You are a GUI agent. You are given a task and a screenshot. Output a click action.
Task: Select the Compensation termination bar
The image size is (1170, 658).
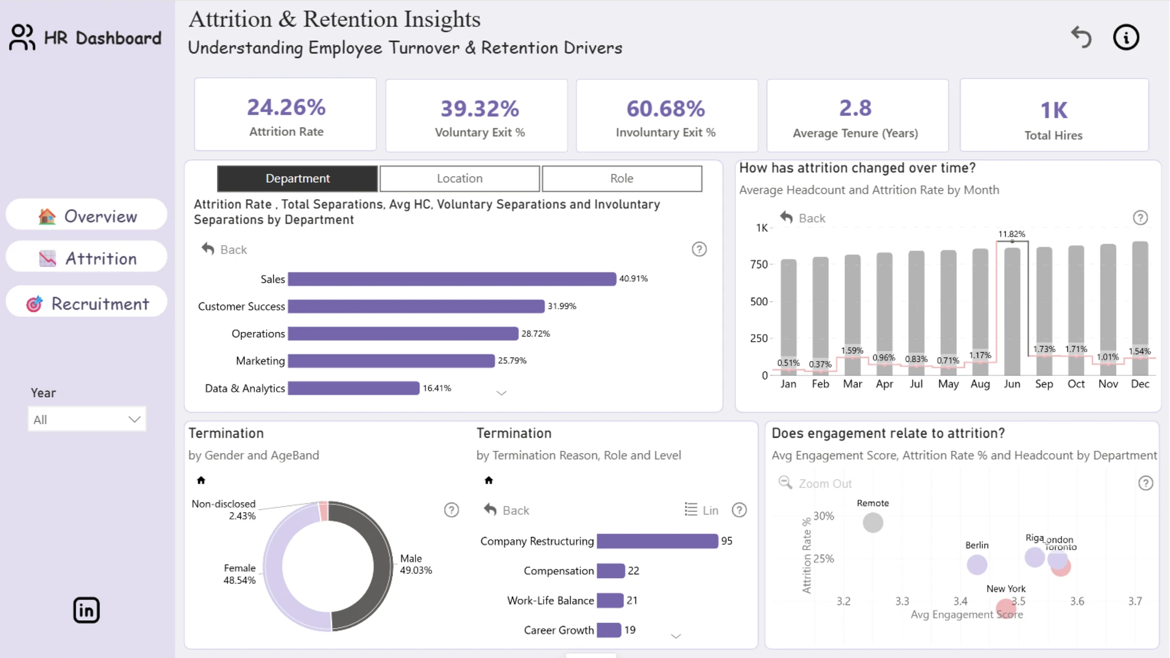(x=611, y=571)
